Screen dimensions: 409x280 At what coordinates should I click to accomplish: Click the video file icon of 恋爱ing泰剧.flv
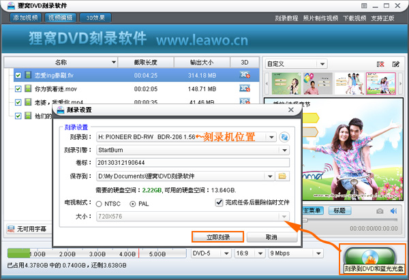click(x=28, y=75)
